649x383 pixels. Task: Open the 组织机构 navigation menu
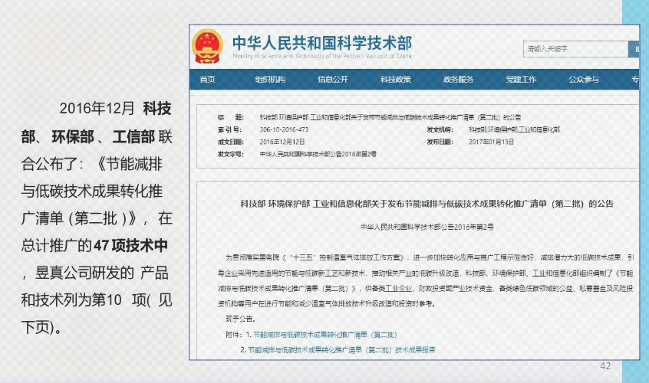[x=270, y=80]
